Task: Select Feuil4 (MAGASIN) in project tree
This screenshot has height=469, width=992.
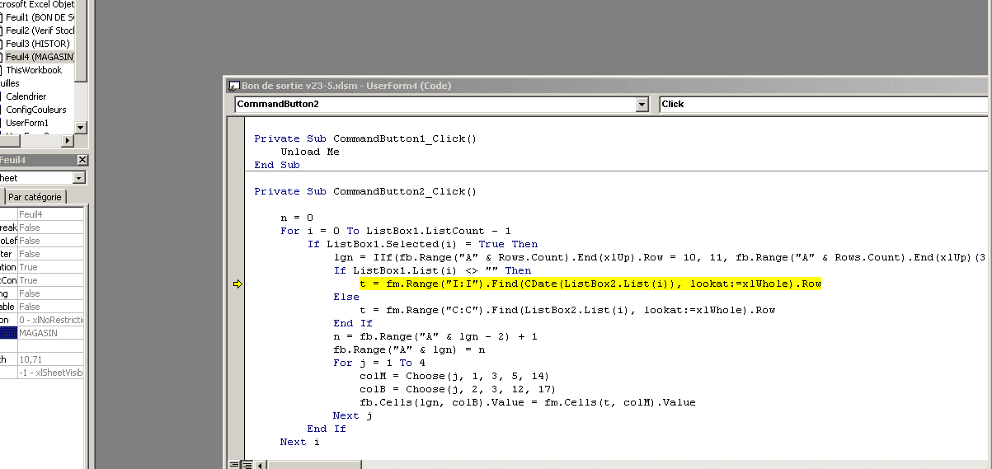Action: 40,57
